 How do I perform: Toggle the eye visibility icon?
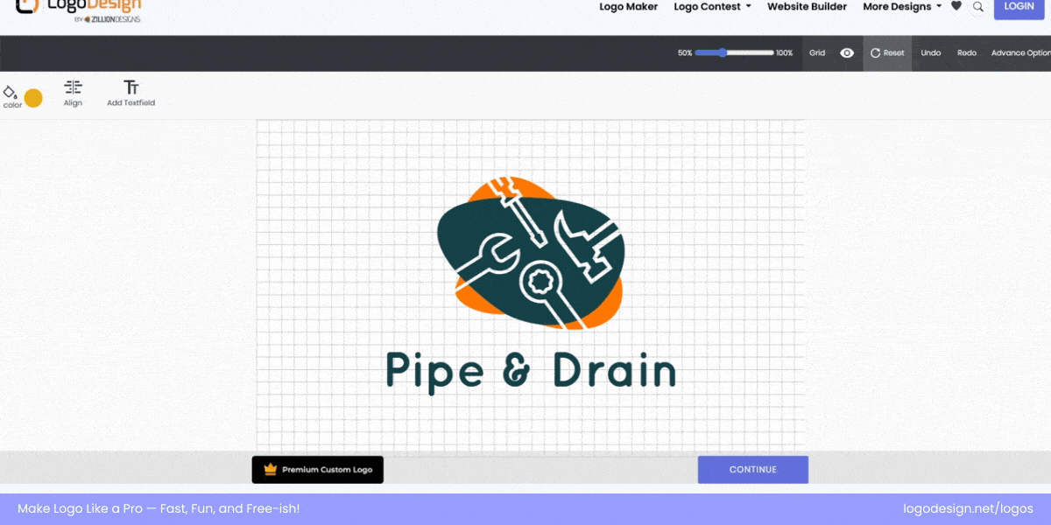tap(847, 53)
